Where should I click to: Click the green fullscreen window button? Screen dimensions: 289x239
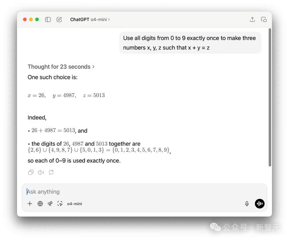(37, 19)
